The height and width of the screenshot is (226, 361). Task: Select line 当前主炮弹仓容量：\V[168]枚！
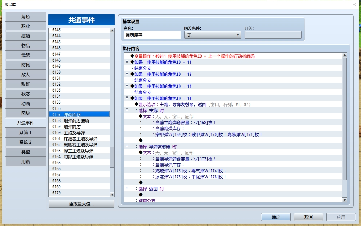tap(233, 123)
